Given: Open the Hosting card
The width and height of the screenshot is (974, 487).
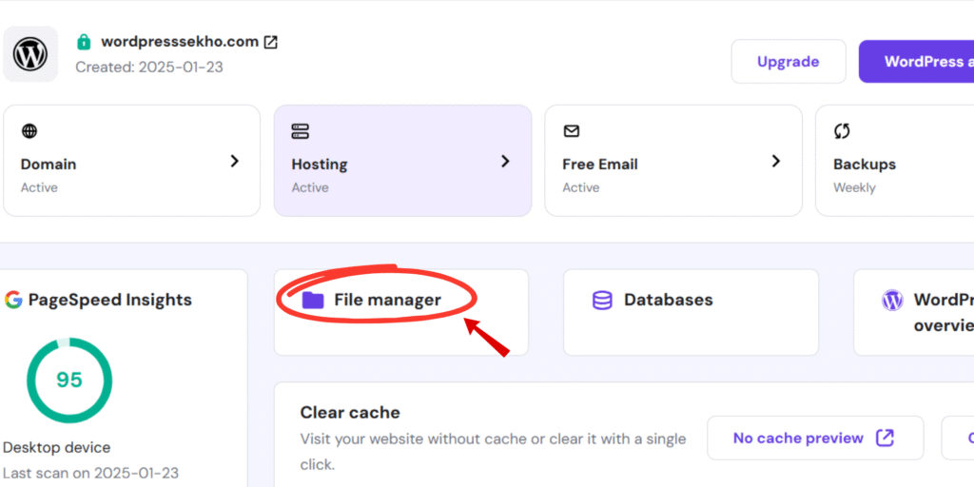Looking at the screenshot, I should [x=402, y=160].
